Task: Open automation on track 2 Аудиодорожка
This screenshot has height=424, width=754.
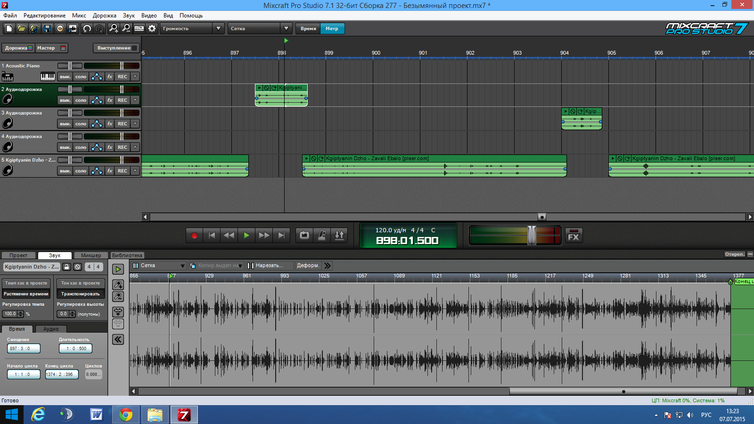Action: tap(97, 100)
